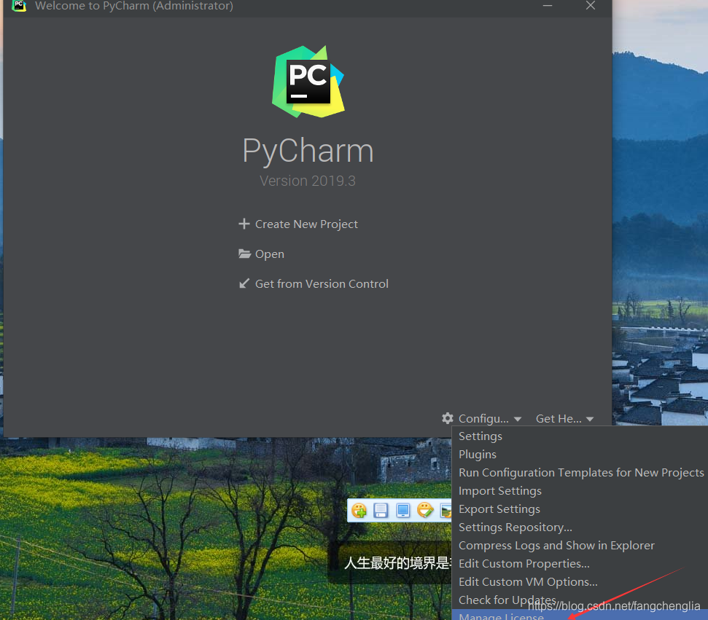The height and width of the screenshot is (620, 708).
Task: Click the Welcome to PyCharm (Administrator) title
Action: point(134,6)
